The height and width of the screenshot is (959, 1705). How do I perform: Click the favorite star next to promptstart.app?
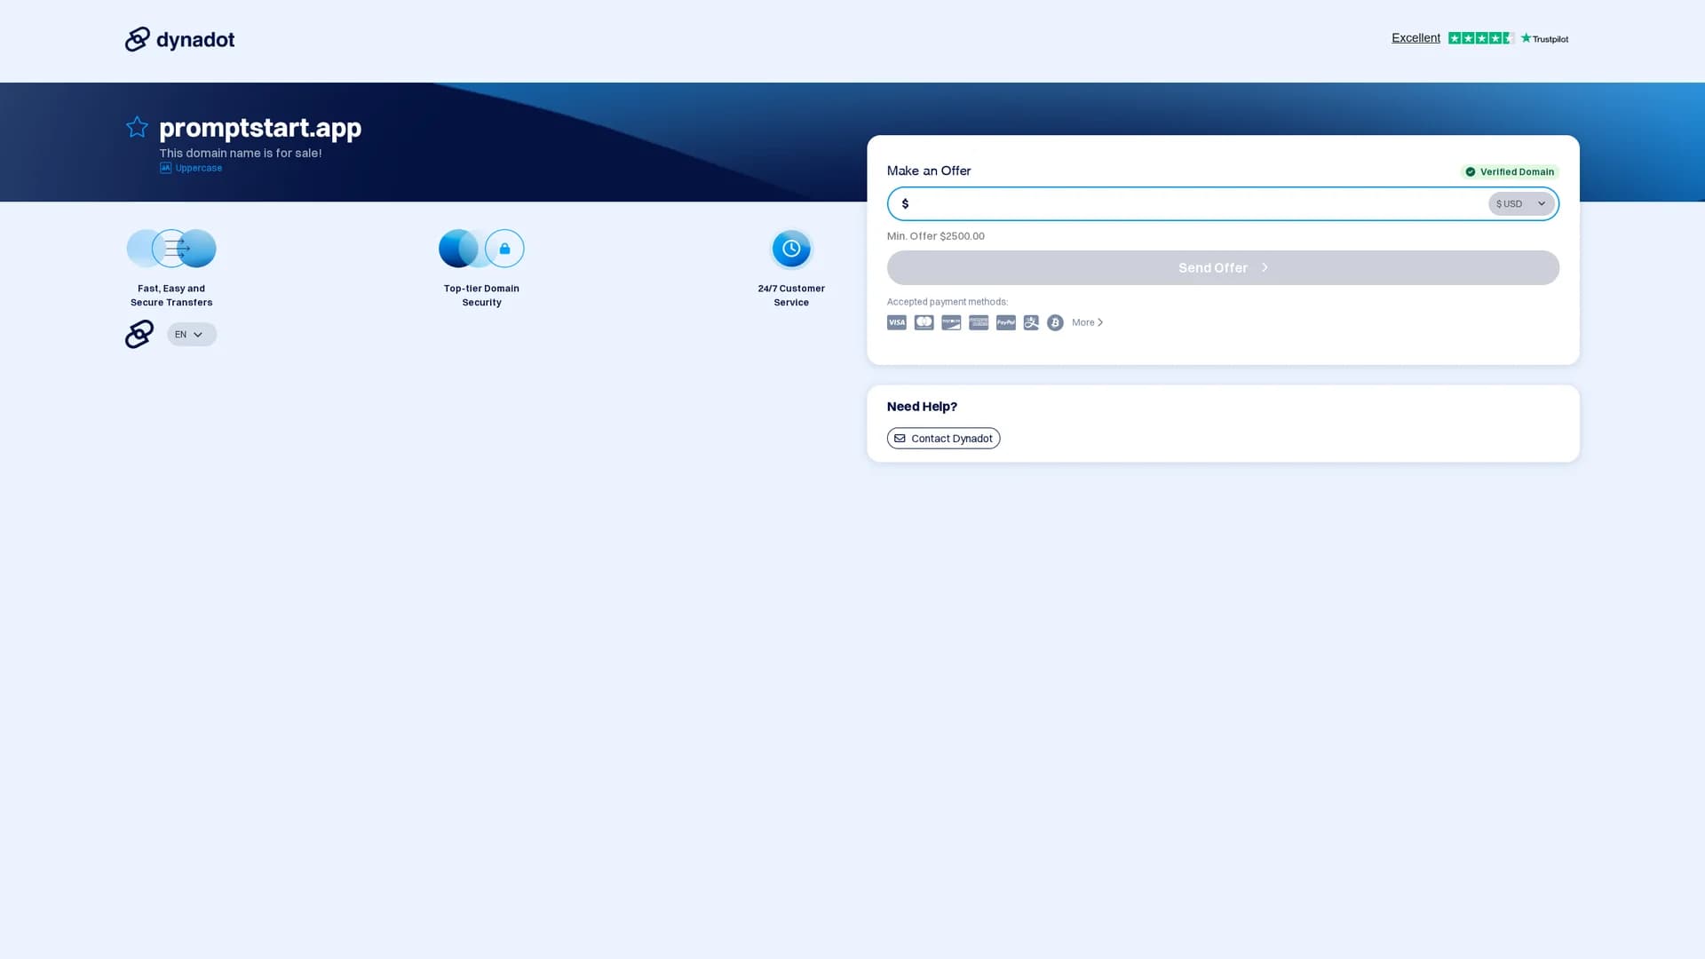point(137,127)
